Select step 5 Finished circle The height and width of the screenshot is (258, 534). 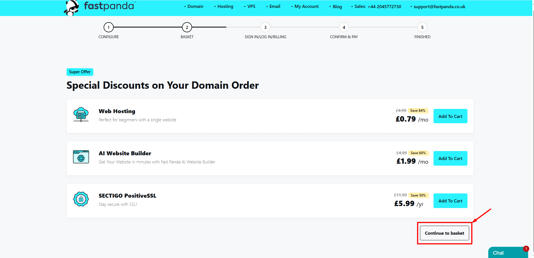point(422,28)
